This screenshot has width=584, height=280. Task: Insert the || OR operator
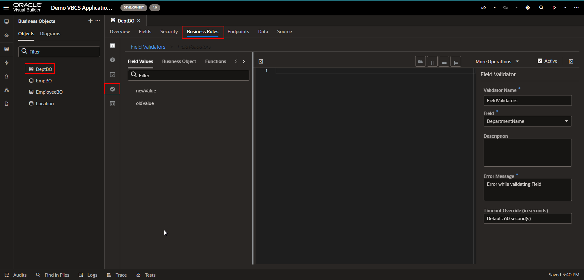(x=432, y=61)
